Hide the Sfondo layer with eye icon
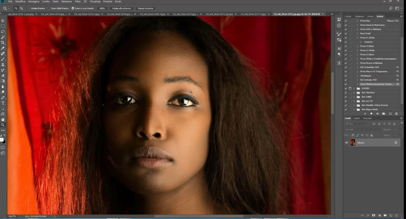 (346, 143)
